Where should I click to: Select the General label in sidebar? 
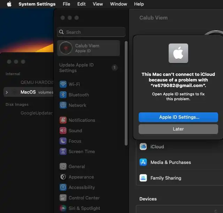point(77,166)
